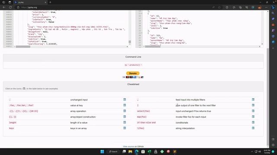Reload the jqplay page

(10, 7)
